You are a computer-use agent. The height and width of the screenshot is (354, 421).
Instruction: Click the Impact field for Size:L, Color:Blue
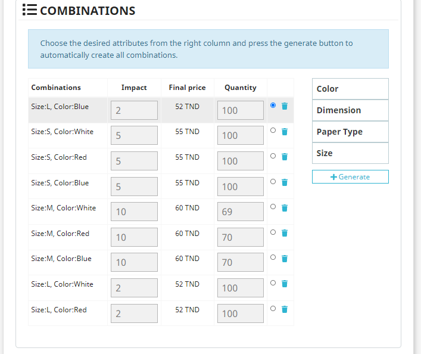coord(134,110)
